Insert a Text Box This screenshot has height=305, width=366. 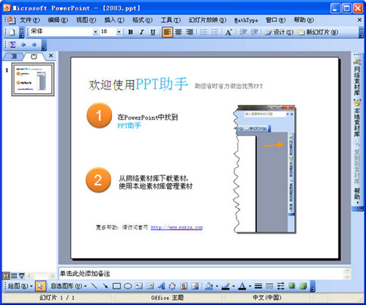tap(139, 286)
